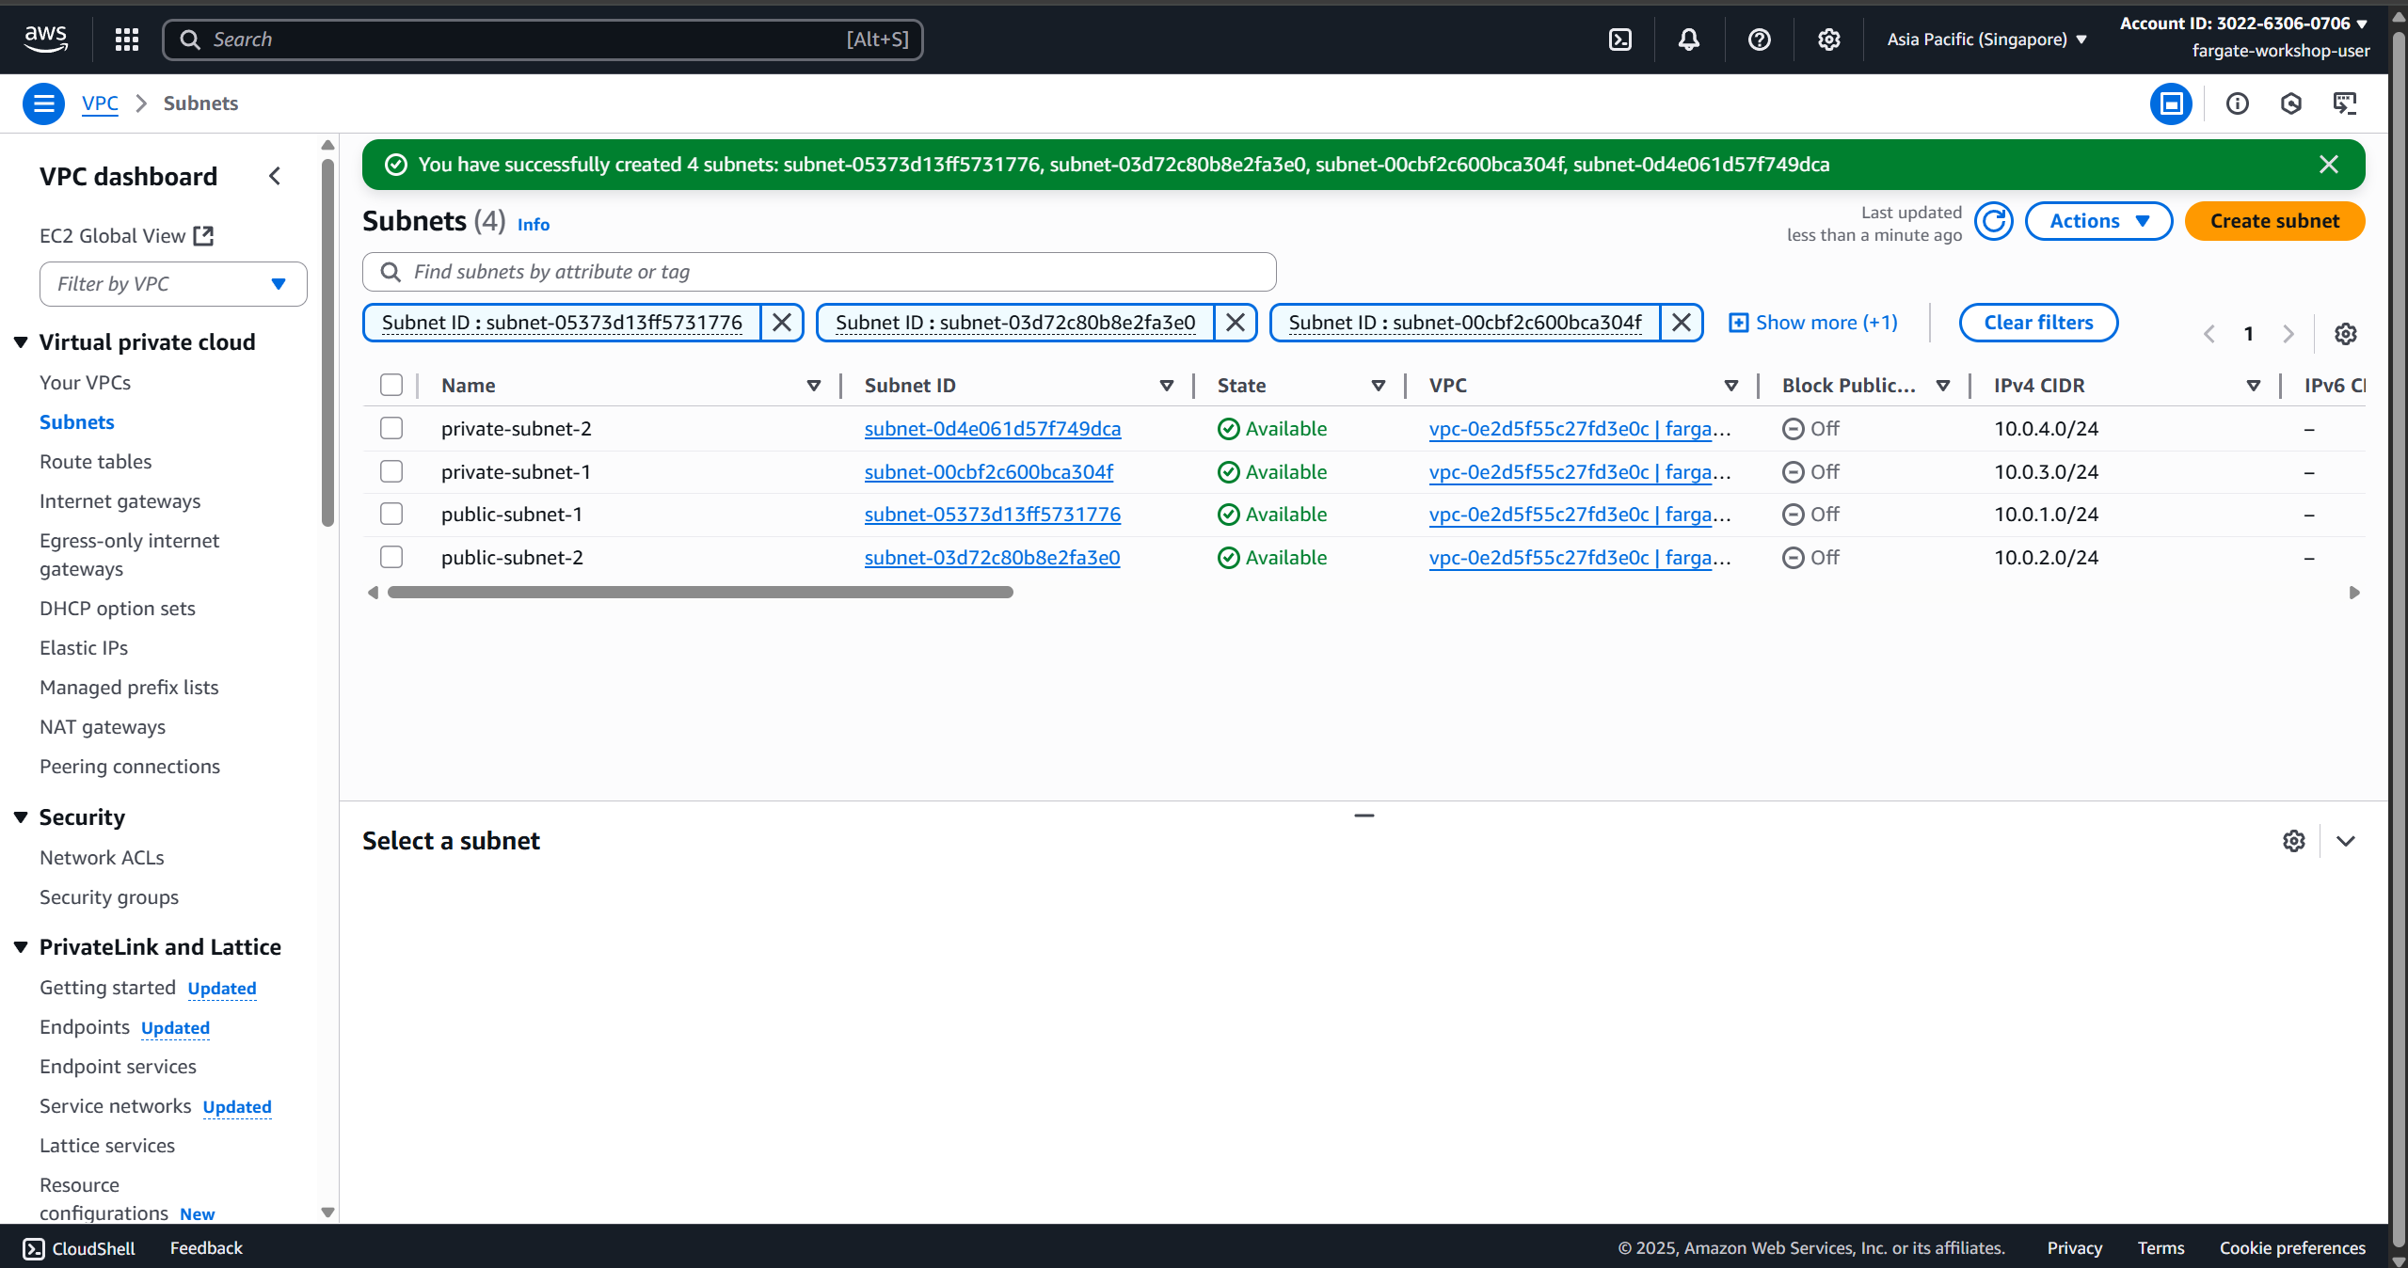Dismiss the green success banner
This screenshot has height=1268, width=2408.
tap(2329, 165)
